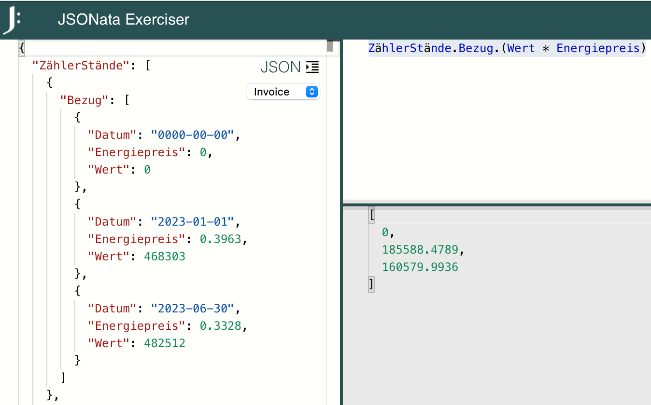Click the JSONata Exerciser title

click(x=124, y=20)
